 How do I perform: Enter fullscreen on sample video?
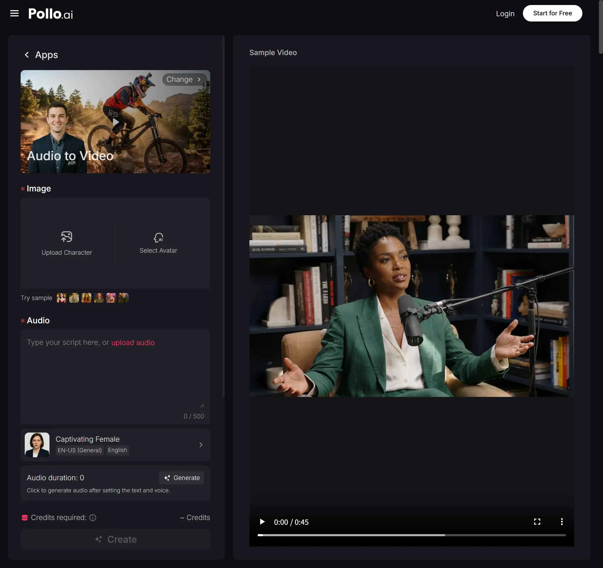tap(537, 521)
